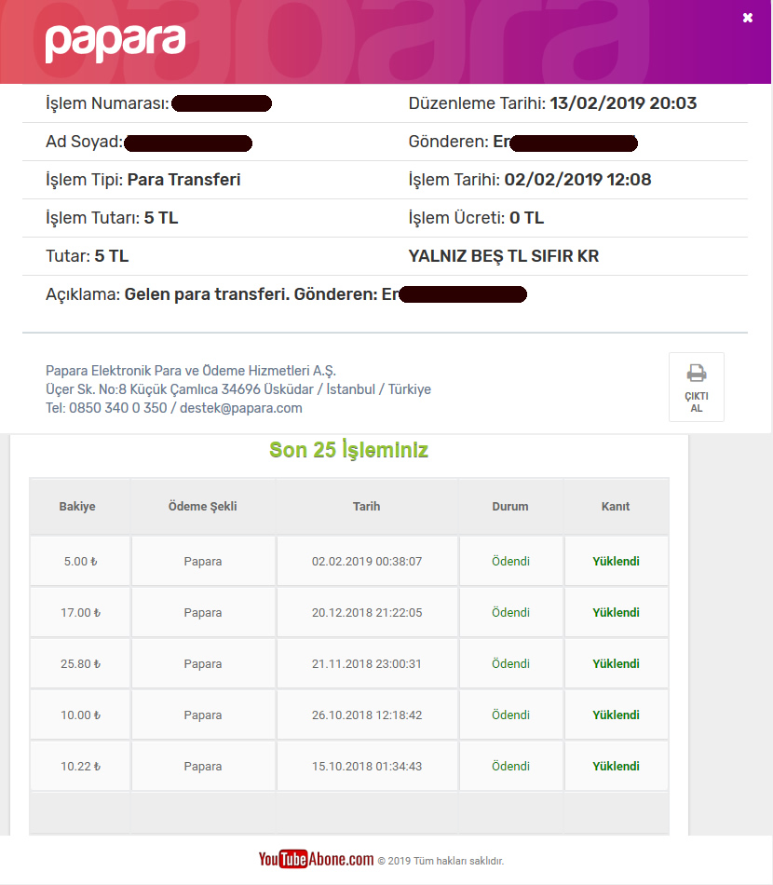Image resolution: width=773 pixels, height=885 pixels.
Task: Select the 21.11.2018 23:00:31 date cell
Action: 367,663
